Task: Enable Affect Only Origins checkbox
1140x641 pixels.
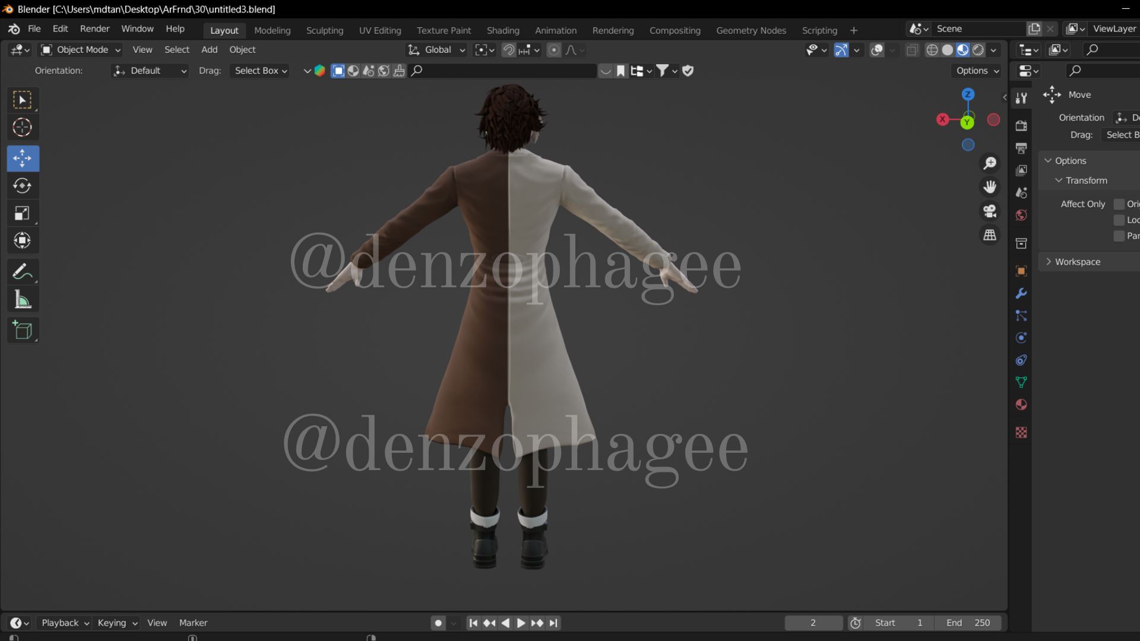Action: point(1119,204)
